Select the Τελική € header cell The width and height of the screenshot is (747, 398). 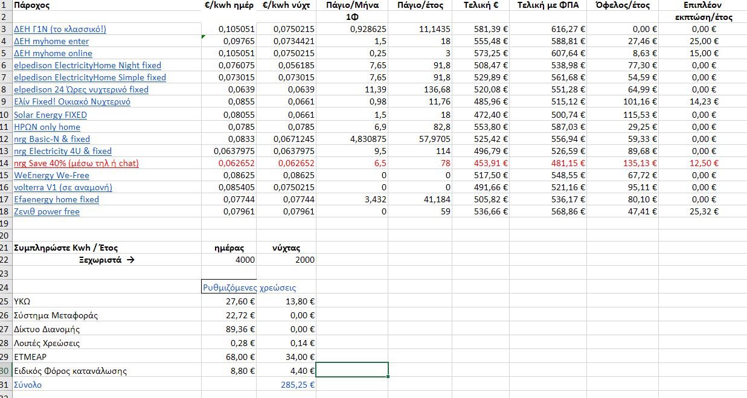[x=481, y=5]
